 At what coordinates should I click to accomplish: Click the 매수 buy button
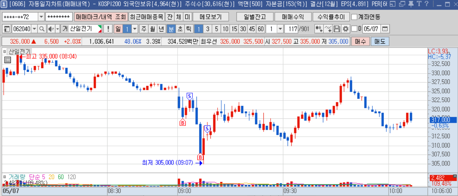click(360, 41)
